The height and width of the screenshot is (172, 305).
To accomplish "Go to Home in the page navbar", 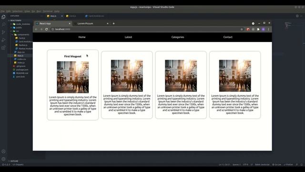I will pos(82,37).
